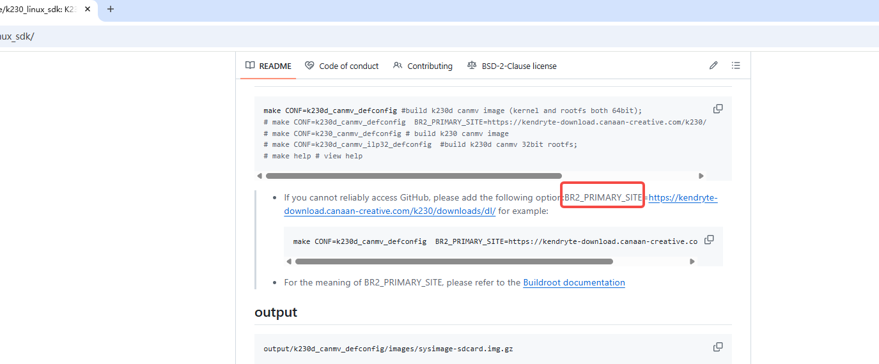879x364 pixels.
Task: Follow the Buildroot documentation link
Action: [x=573, y=282]
